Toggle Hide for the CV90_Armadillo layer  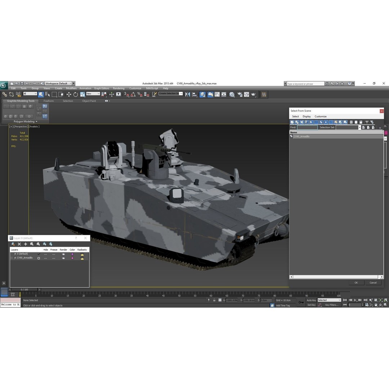(45, 258)
